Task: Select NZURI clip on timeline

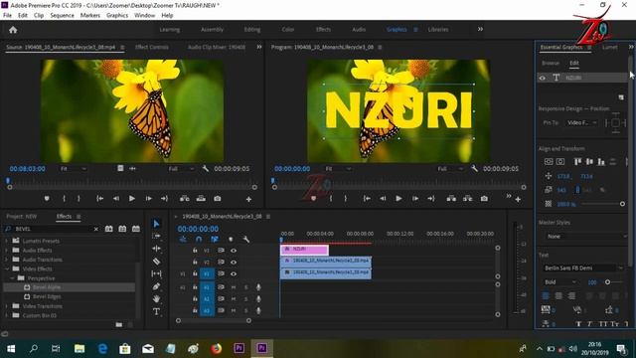Action: pyautogui.click(x=304, y=250)
